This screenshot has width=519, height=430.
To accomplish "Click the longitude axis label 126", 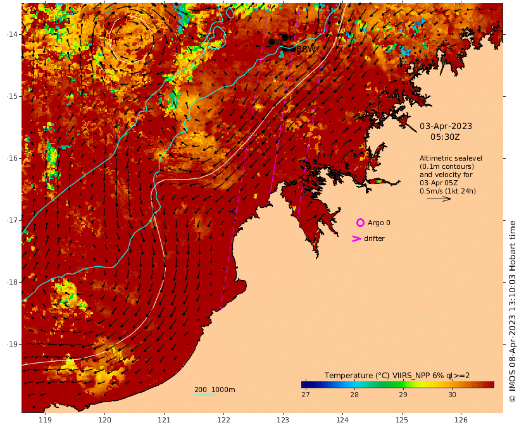I will (461, 420).
